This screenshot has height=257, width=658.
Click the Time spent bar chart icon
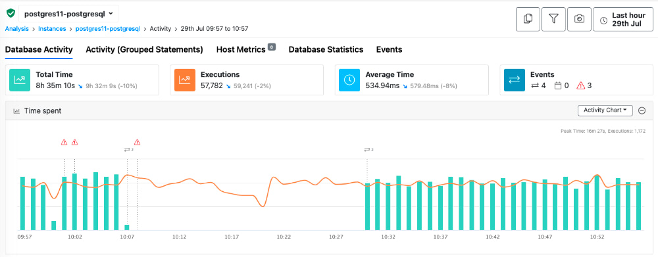(17, 111)
